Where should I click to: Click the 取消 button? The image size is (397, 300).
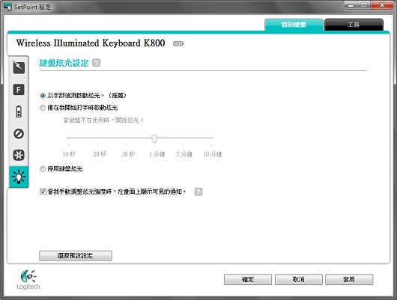299,280
